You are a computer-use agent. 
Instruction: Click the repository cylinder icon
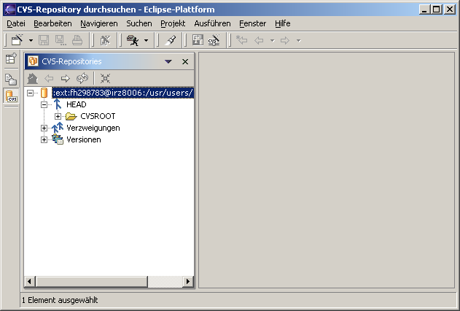click(44, 93)
